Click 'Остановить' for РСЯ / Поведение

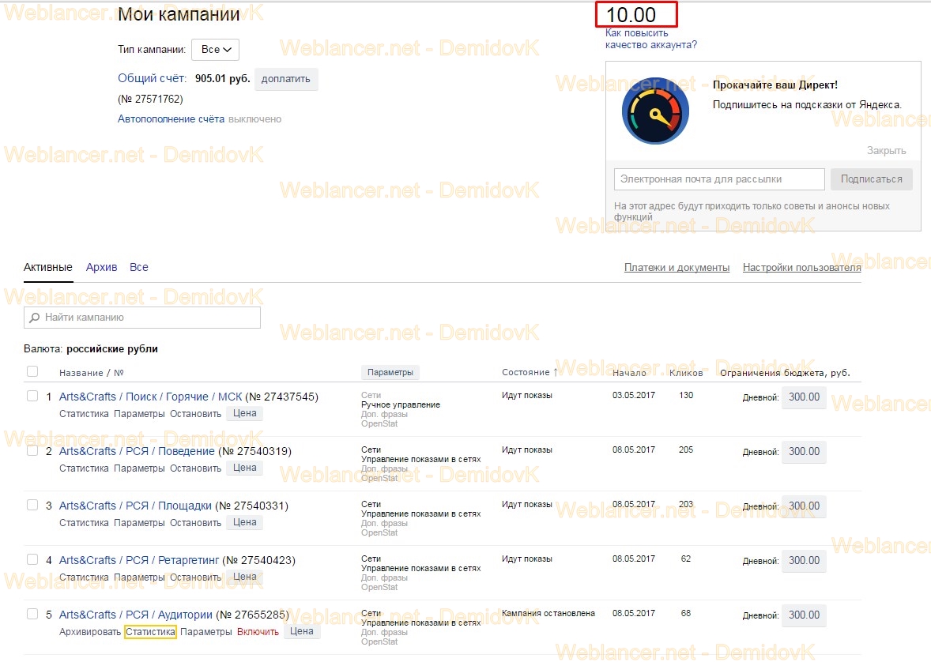195,468
